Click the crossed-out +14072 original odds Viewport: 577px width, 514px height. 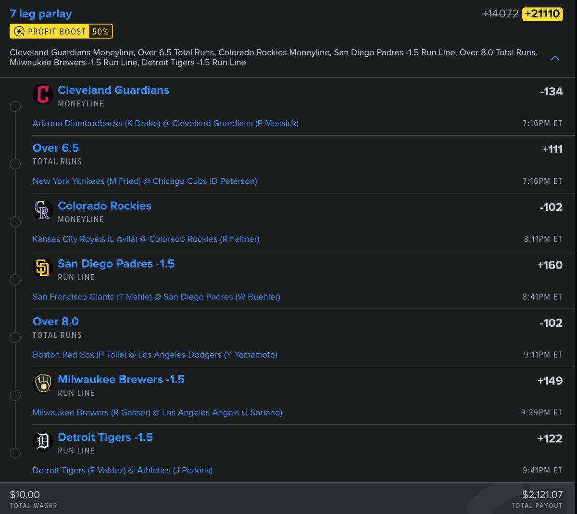click(x=500, y=13)
